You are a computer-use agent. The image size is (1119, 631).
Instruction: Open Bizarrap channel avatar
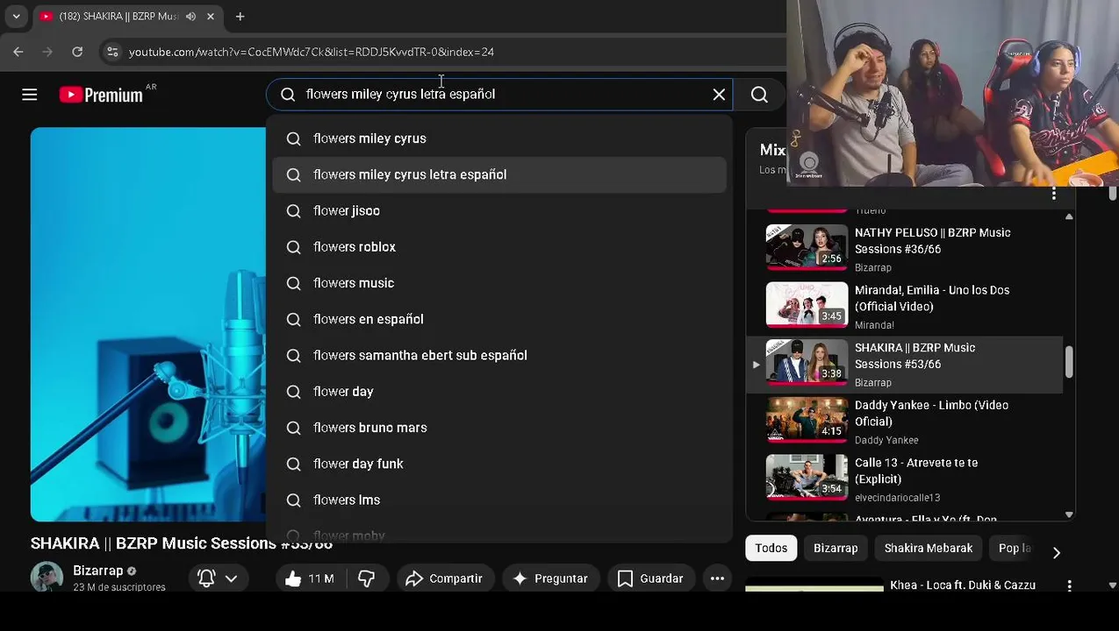(47, 577)
